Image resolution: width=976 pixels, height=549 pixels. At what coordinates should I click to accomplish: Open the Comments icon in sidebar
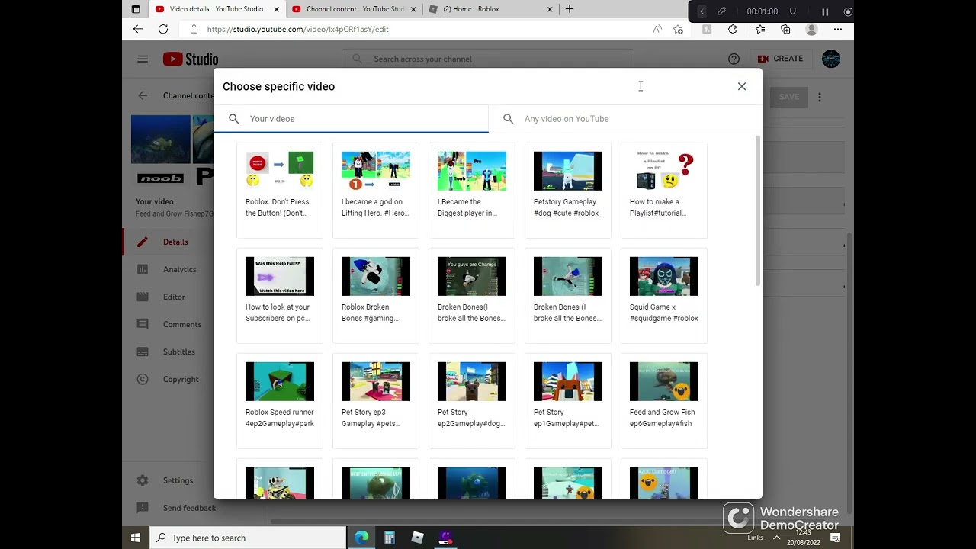[x=143, y=324]
